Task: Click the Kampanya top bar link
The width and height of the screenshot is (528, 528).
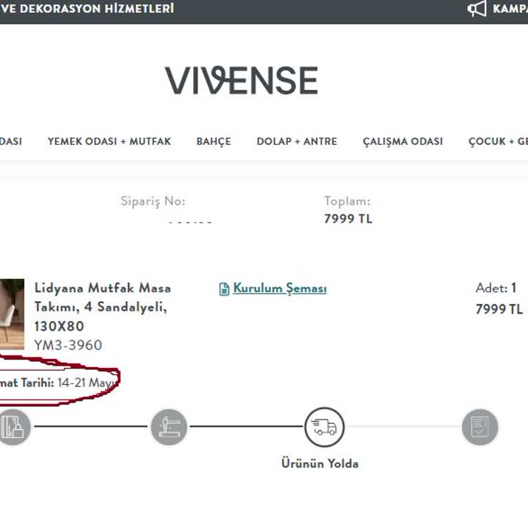Action: 510,8
